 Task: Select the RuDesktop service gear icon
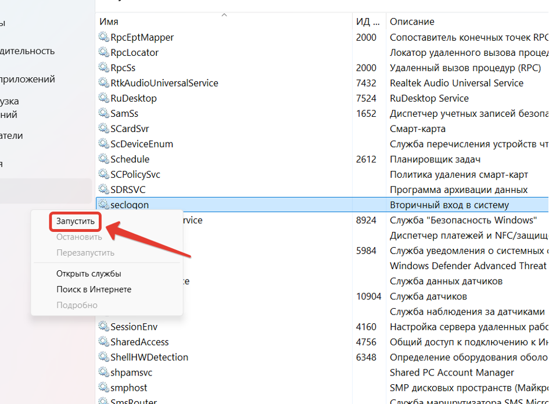(104, 98)
